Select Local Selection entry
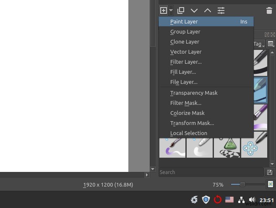276x208 pixels. [x=206, y=133]
